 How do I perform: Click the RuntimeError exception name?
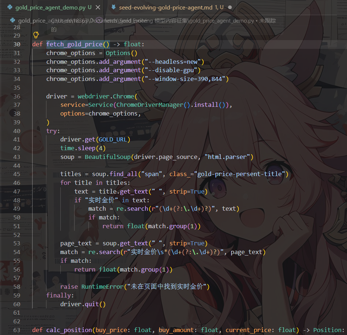click(102, 287)
